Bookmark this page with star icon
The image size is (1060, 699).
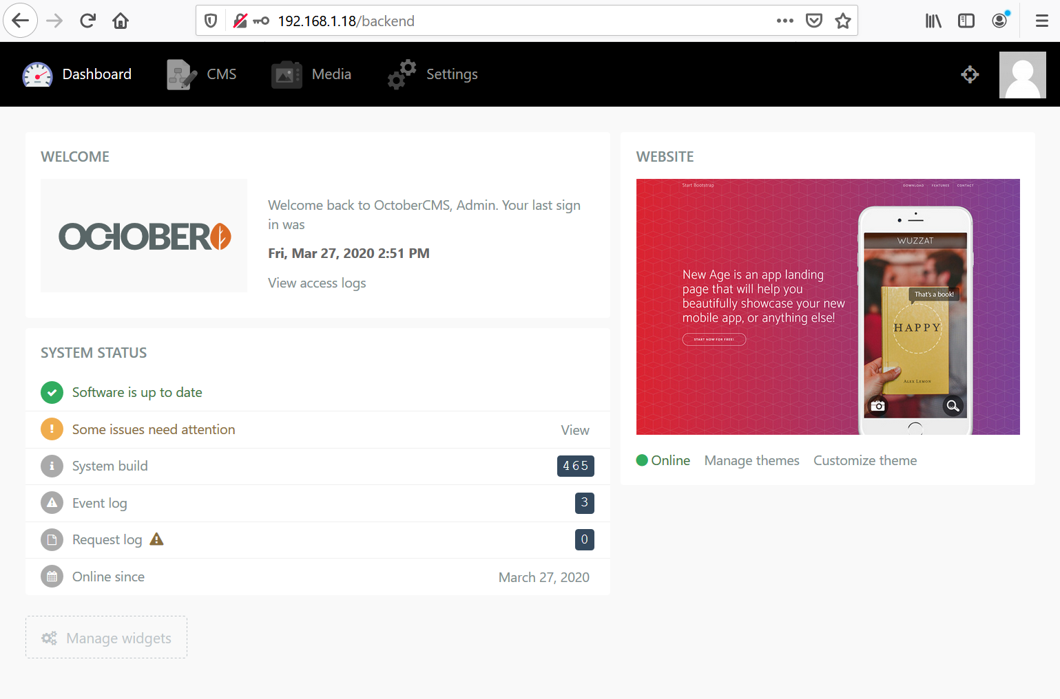pyautogui.click(x=842, y=21)
